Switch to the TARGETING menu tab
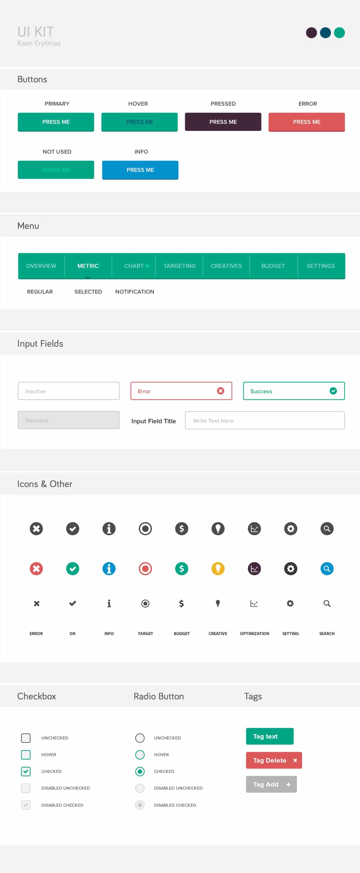This screenshot has height=873, width=360. 179,266
